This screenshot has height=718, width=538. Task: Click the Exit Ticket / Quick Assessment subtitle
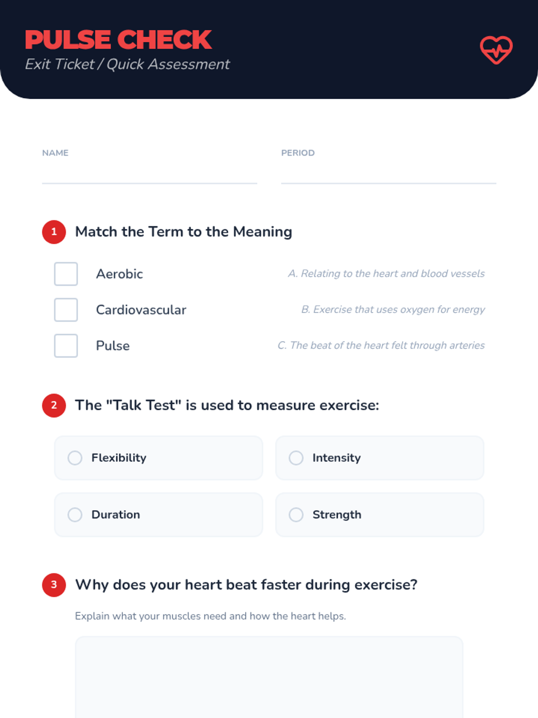(127, 64)
